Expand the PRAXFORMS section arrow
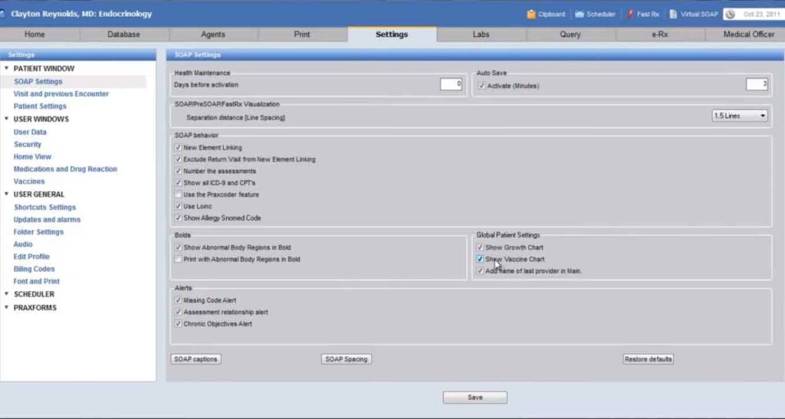This screenshot has height=419, width=785. [6, 307]
